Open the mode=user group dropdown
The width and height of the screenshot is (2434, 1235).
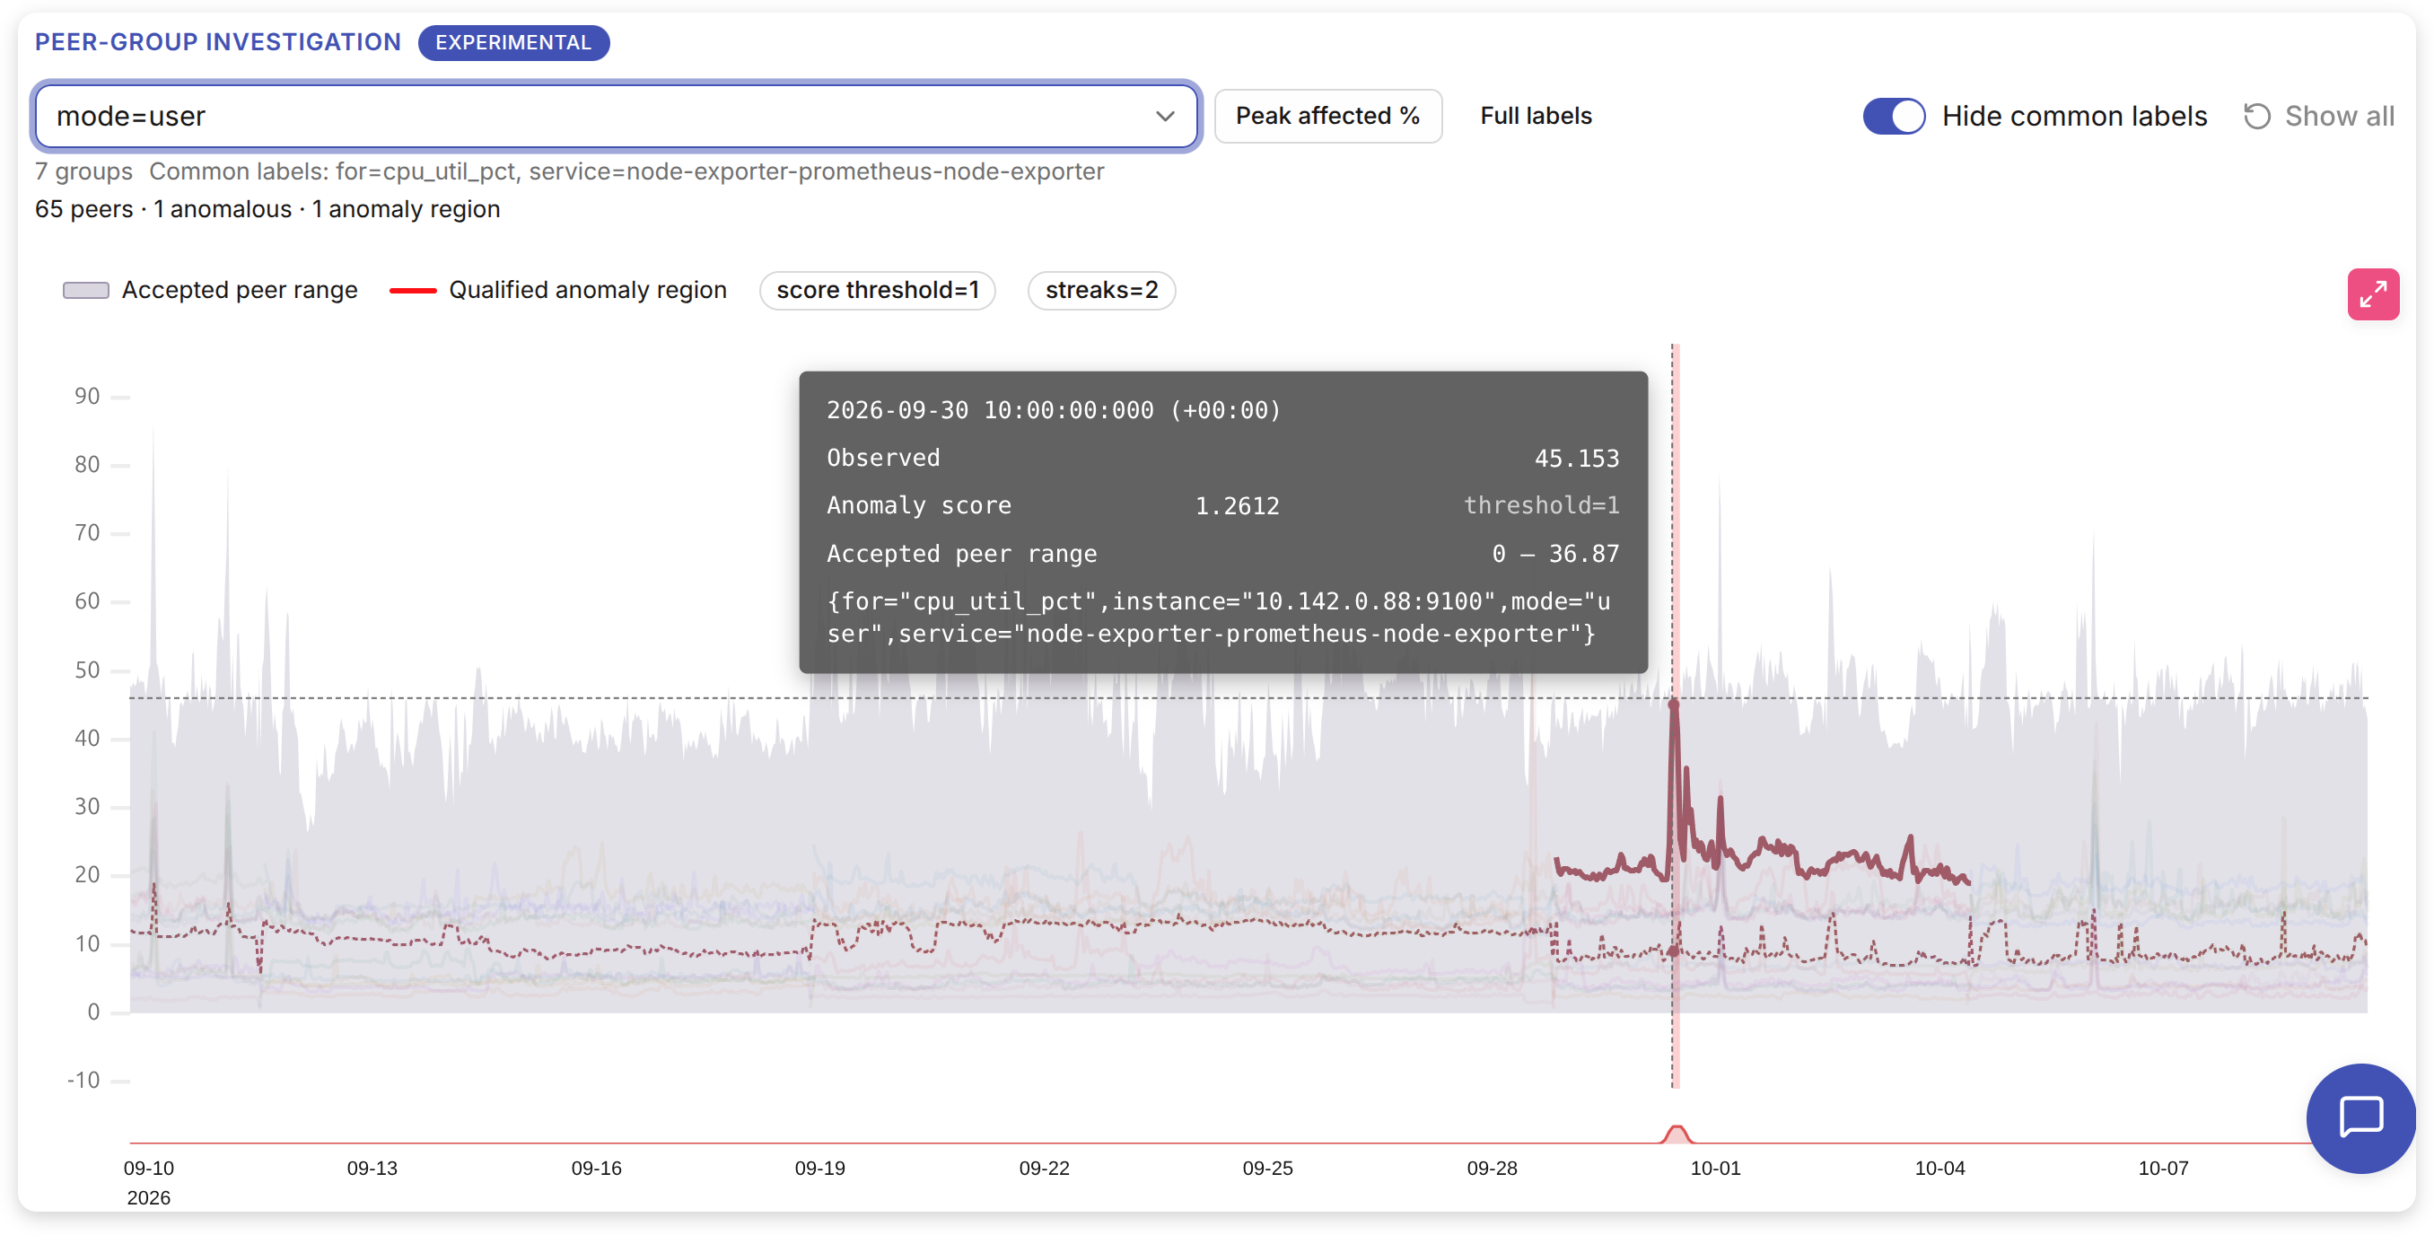tap(616, 116)
